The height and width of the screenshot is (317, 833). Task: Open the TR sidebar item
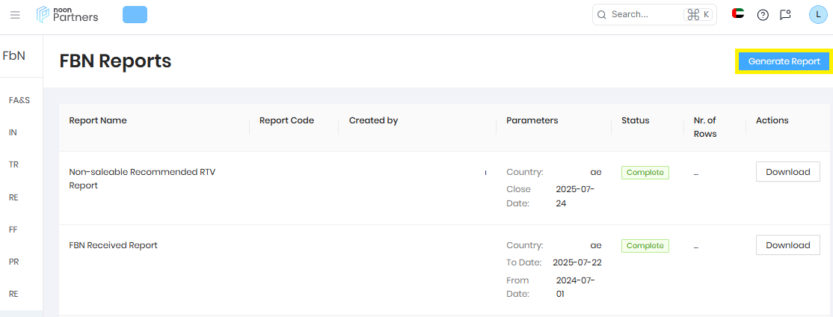13,164
